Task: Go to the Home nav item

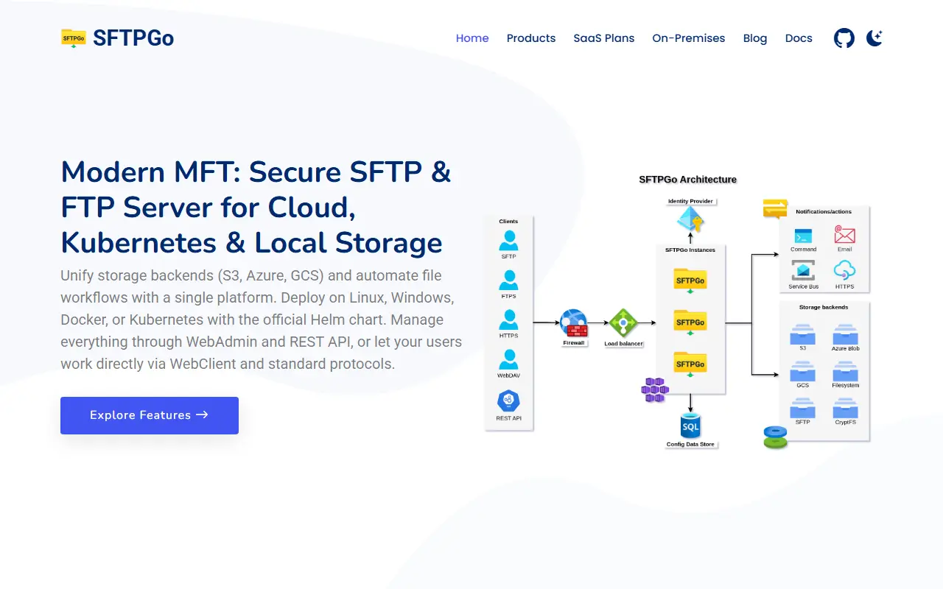Action: point(472,38)
